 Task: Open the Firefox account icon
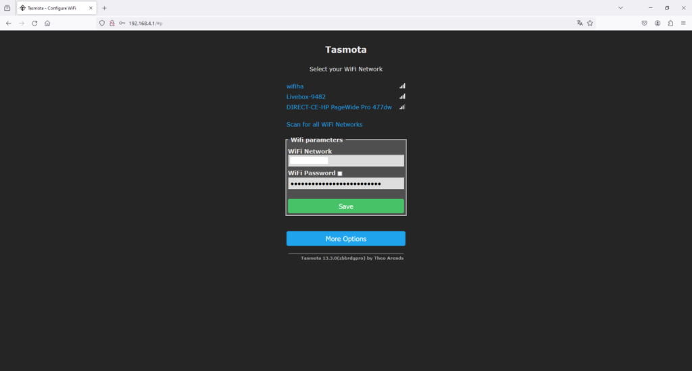pos(658,24)
